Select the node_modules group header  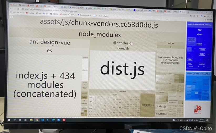click(100, 35)
